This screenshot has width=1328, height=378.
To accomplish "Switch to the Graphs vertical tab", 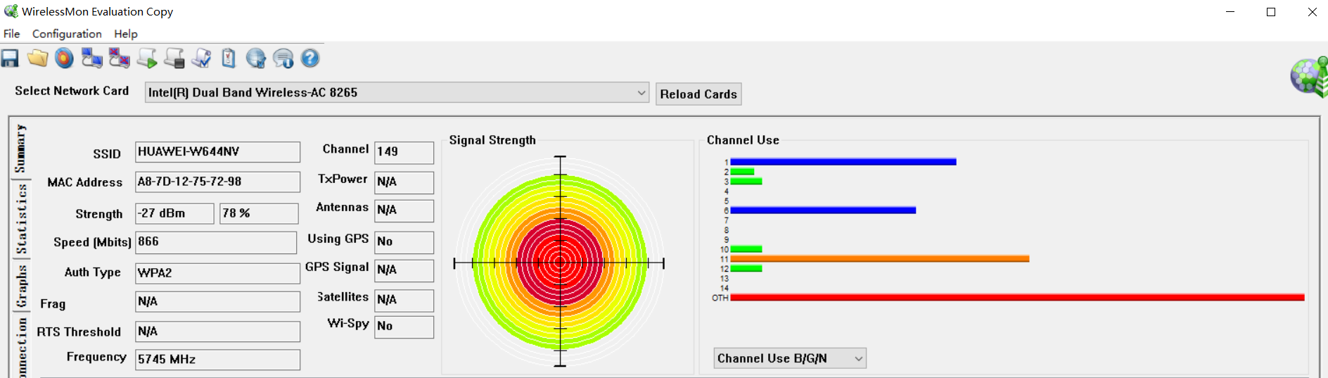I will tap(21, 286).
